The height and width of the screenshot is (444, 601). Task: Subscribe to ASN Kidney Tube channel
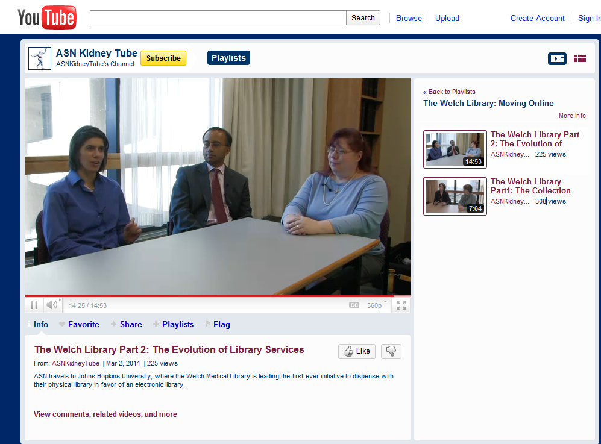tap(163, 58)
